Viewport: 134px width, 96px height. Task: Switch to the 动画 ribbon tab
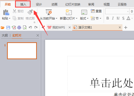(x=54, y=4)
